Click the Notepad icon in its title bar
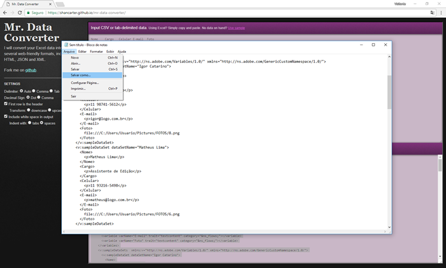Viewport: 446px width, 268px height. point(66,45)
